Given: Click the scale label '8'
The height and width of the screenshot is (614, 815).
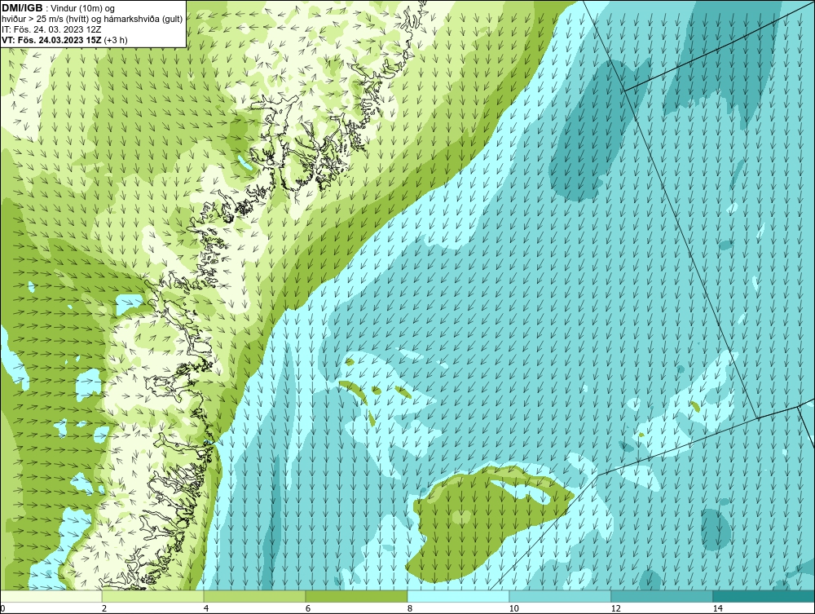Looking at the screenshot, I should [410, 608].
